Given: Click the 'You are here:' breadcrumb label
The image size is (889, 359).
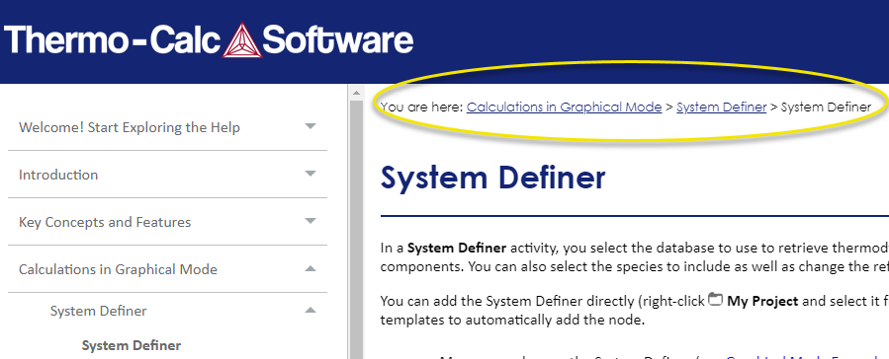Looking at the screenshot, I should (x=422, y=107).
